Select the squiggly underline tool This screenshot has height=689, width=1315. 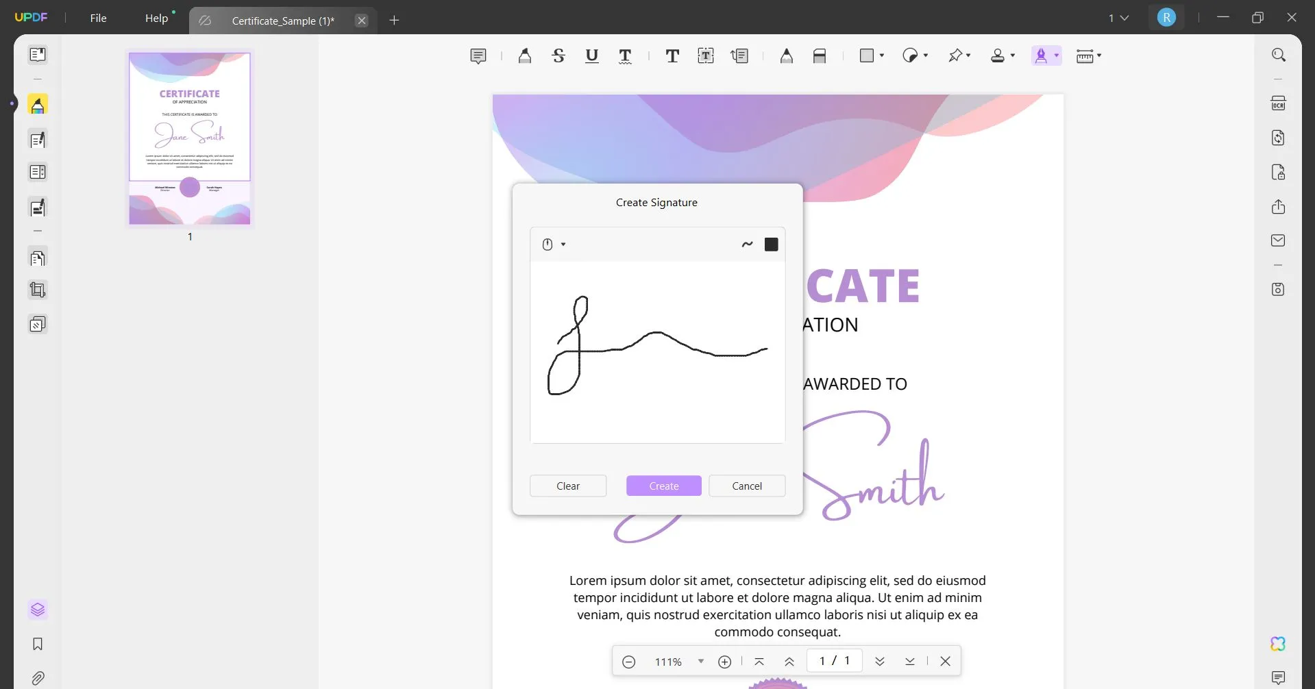tap(625, 56)
